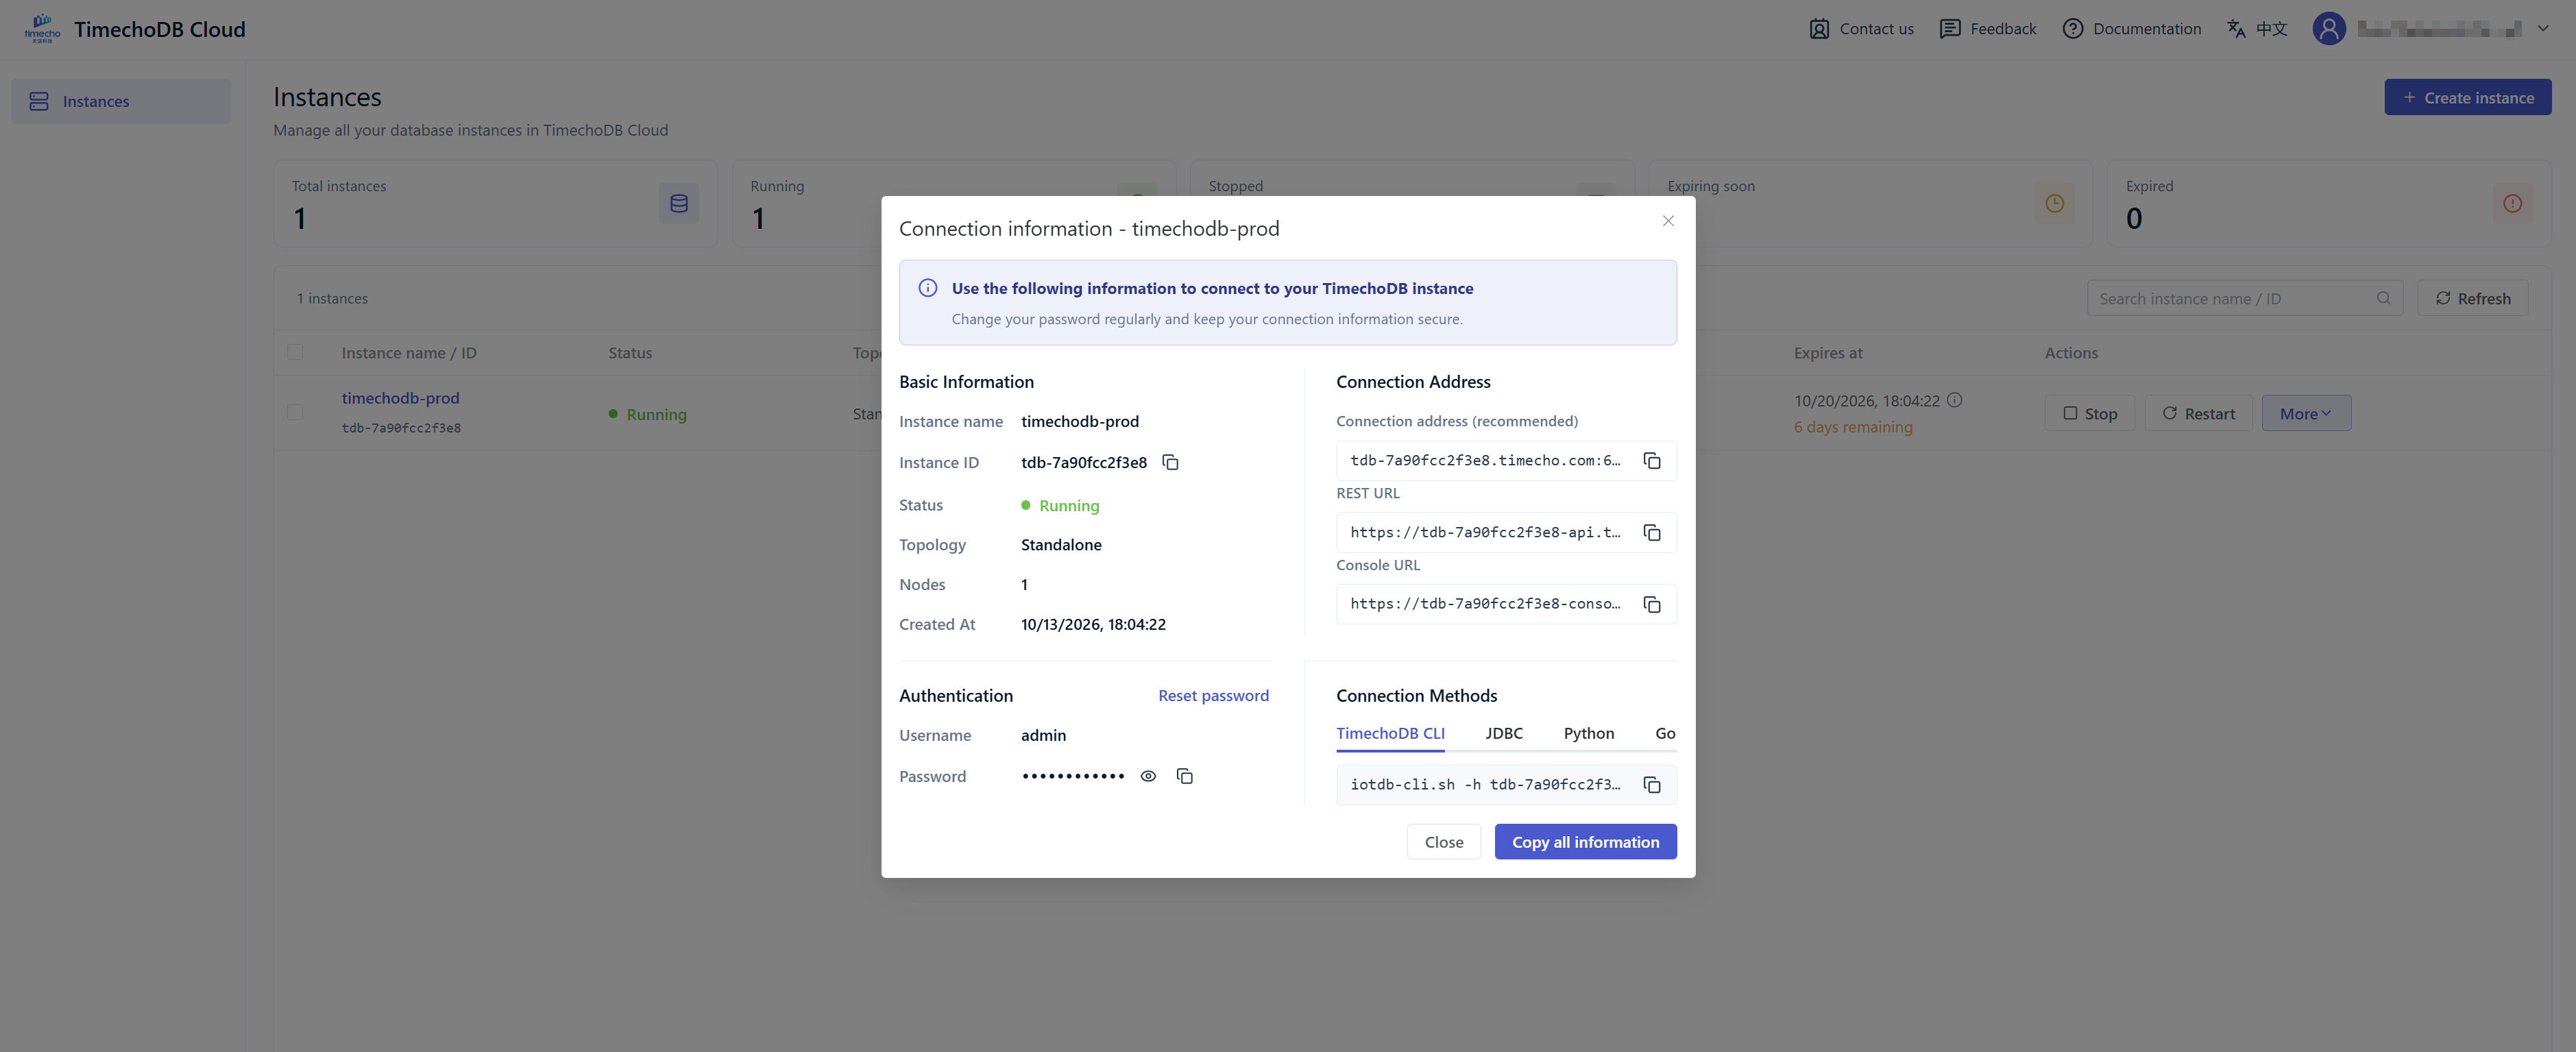Screen dimensions: 2576x1052
Task: Focus the Search instance name / ID field
Action: click(2244, 298)
